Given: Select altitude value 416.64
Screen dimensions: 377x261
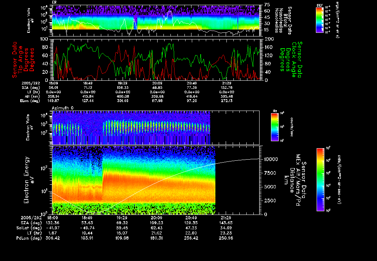Looking at the screenshot, I should coord(192,97).
